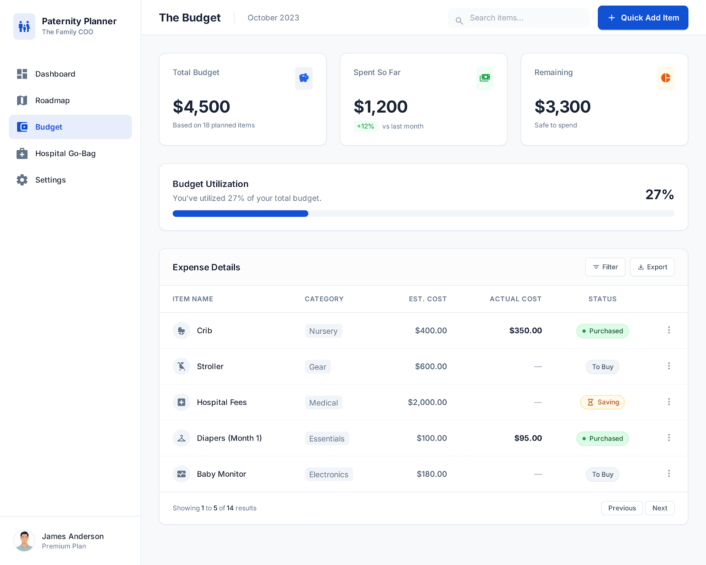Go to Dashboard in the sidebar
Viewport: 706px width, 565px height.
pyautogui.click(x=55, y=74)
